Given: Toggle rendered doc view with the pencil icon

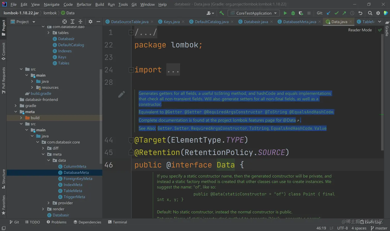Looking at the screenshot, I should [x=121, y=94].
